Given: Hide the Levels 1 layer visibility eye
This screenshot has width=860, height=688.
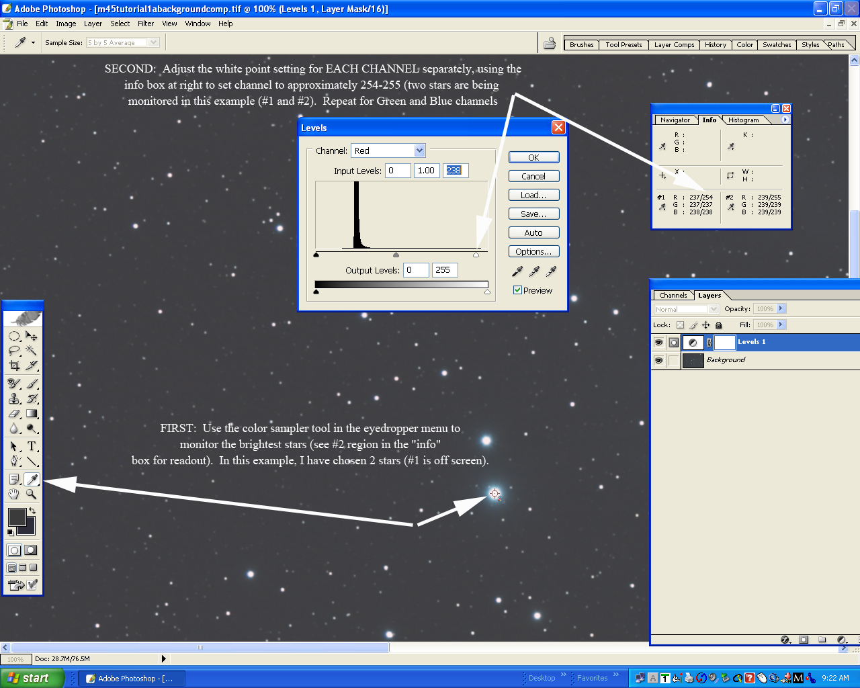Looking at the screenshot, I should click(x=658, y=342).
